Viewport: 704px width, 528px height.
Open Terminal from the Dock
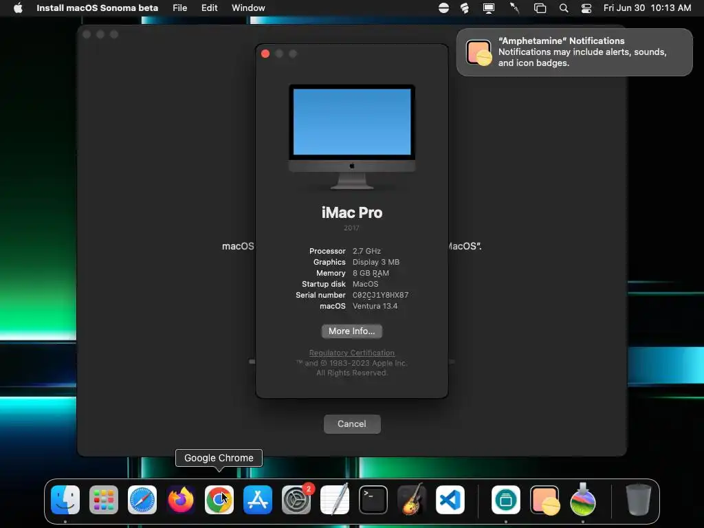pyautogui.click(x=373, y=500)
